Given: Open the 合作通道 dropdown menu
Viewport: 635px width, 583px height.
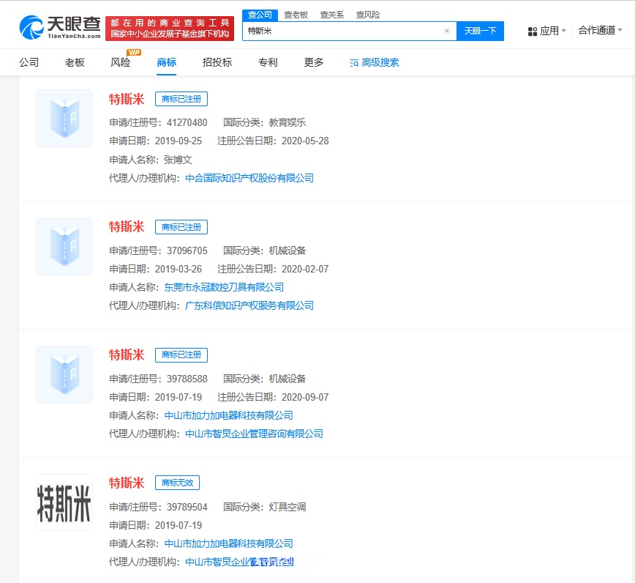Looking at the screenshot, I should pyautogui.click(x=600, y=31).
